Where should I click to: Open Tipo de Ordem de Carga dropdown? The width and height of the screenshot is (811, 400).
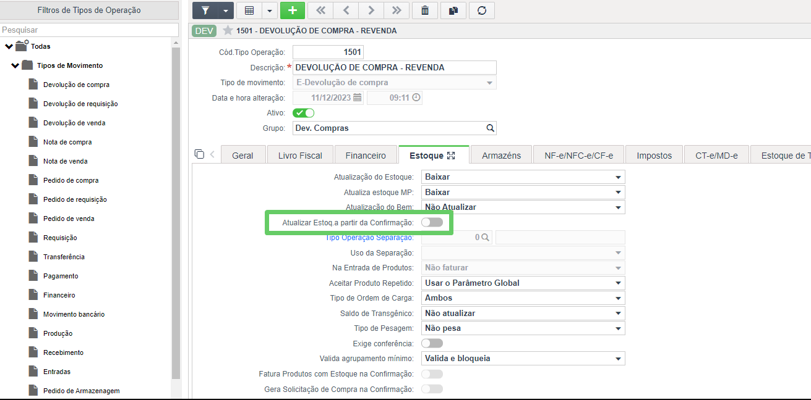[523, 298]
